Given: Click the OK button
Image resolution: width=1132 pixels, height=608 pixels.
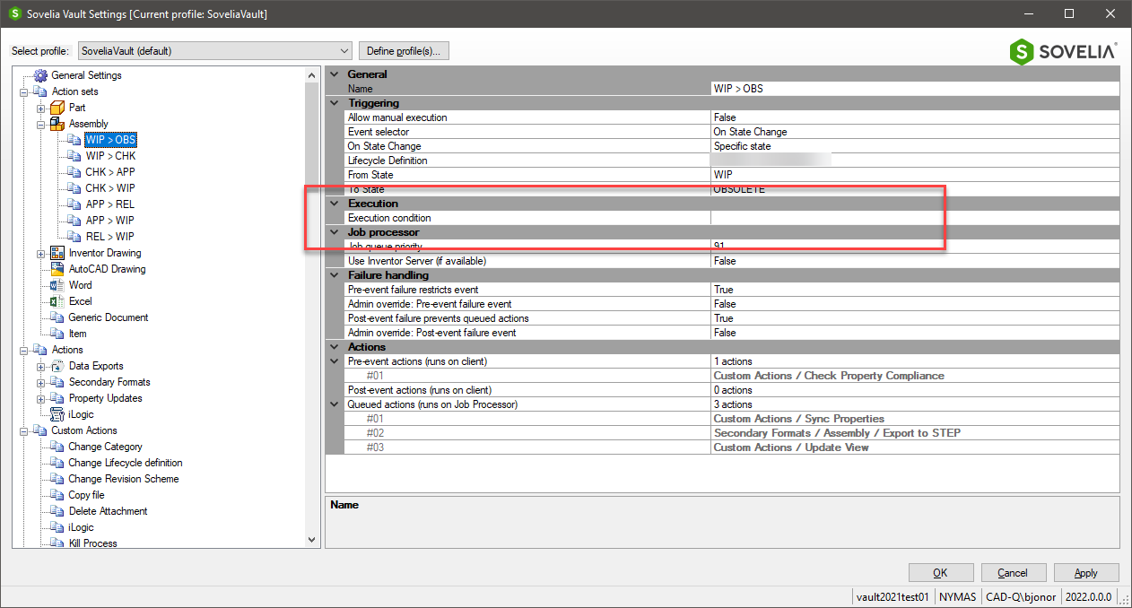Looking at the screenshot, I should 940,572.
